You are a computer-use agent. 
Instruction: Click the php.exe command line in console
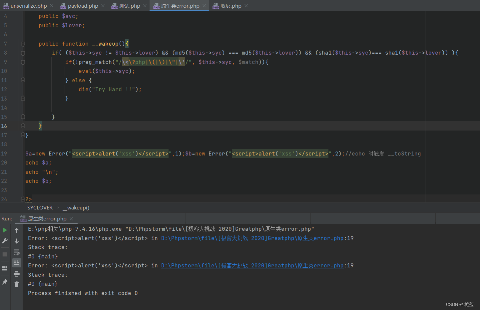pos(171,229)
